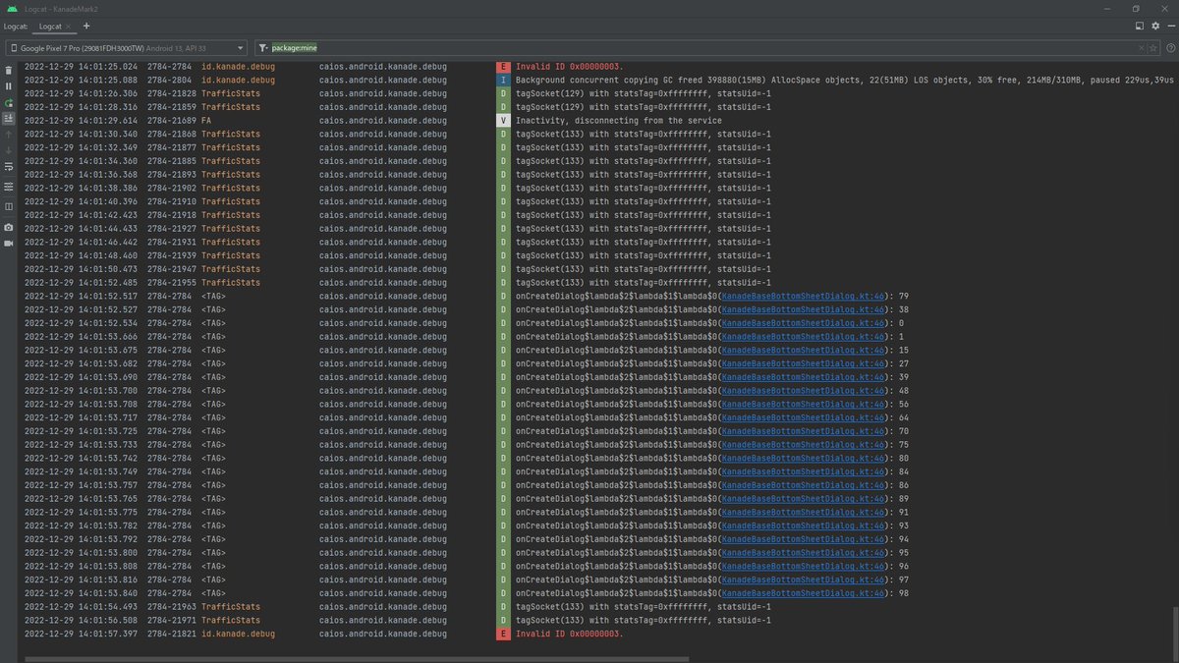This screenshot has width=1179, height=663.
Task: Click tagSocket(129) message at 14:01:28.316
Action: (643, 106)
